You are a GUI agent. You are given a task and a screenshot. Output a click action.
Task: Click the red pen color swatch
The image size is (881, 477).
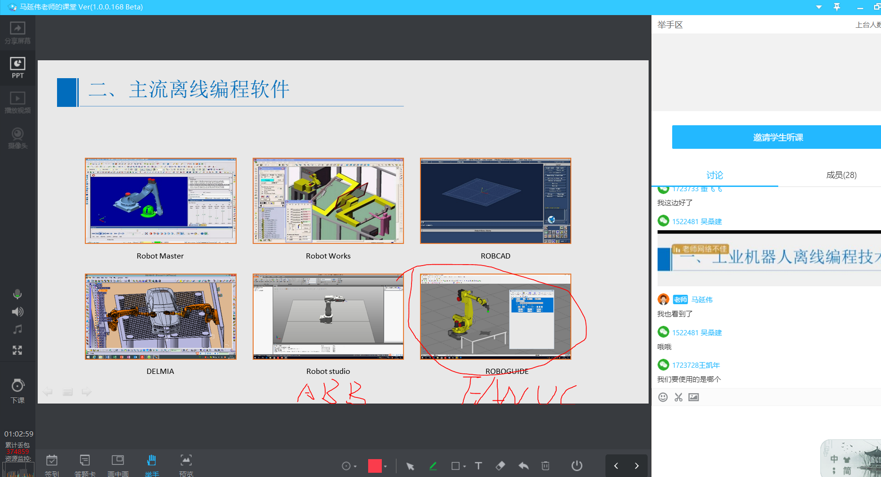[x=375, y=466]
